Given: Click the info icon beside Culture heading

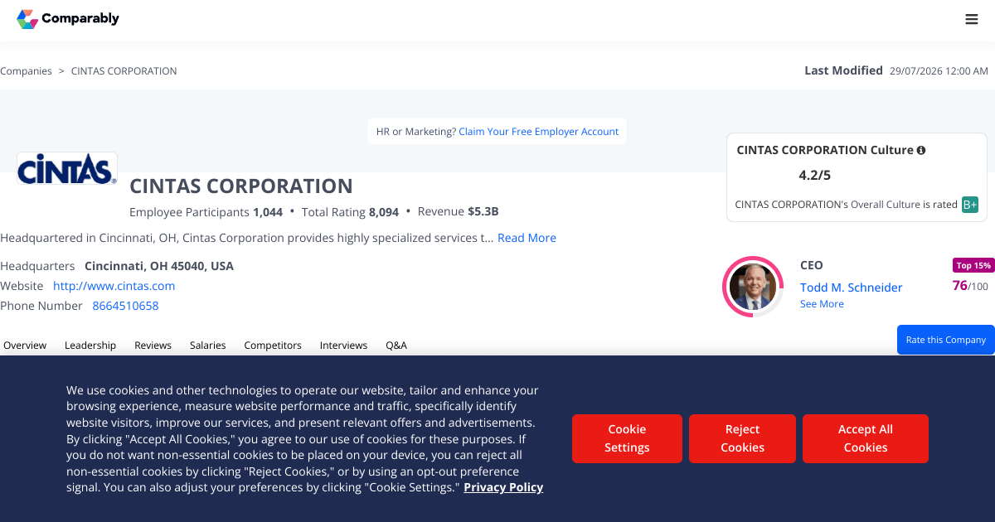Looking at the screenshot, I should click(x=921, y=150).
